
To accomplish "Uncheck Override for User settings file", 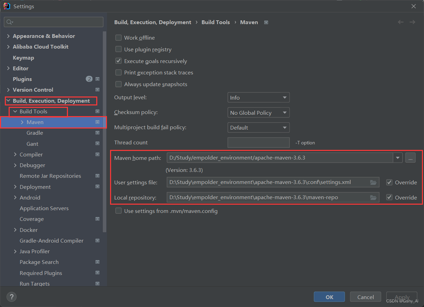I will tap(389, 182).
